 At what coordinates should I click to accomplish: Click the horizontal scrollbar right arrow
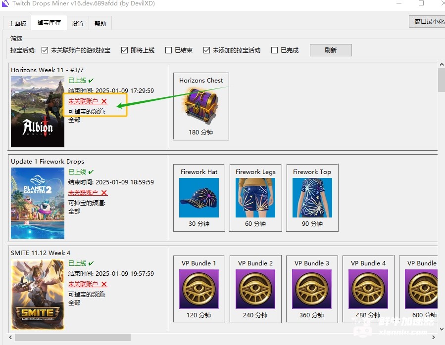[433, 338]
